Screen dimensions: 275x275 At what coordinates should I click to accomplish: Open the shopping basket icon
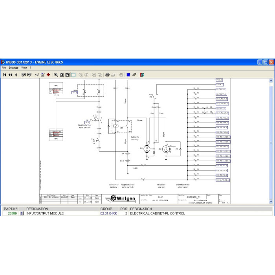[x=37, y=75]
